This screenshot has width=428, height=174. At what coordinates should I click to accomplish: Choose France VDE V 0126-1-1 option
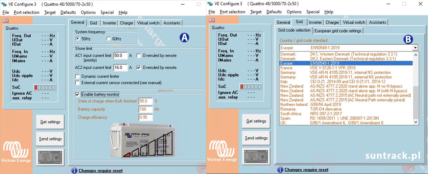[x=346, y=68]
